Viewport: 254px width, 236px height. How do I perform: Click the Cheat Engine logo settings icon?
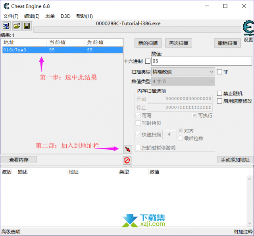248,28
